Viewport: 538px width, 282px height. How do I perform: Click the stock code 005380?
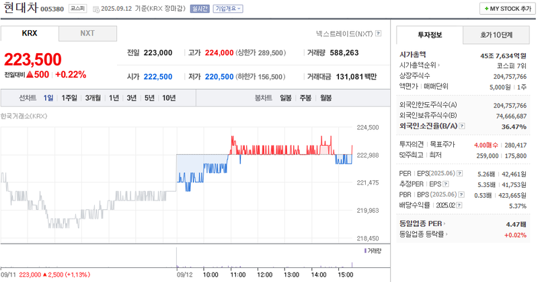coord(52,9)
